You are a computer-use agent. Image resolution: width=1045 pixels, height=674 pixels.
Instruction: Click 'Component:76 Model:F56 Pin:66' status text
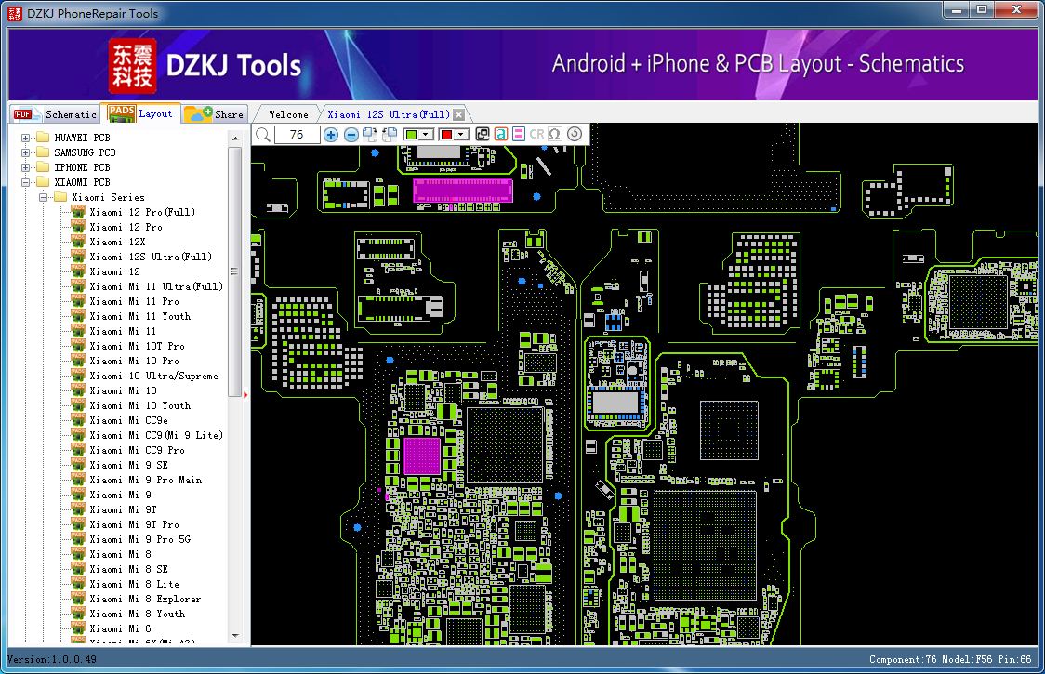point(949,659)
